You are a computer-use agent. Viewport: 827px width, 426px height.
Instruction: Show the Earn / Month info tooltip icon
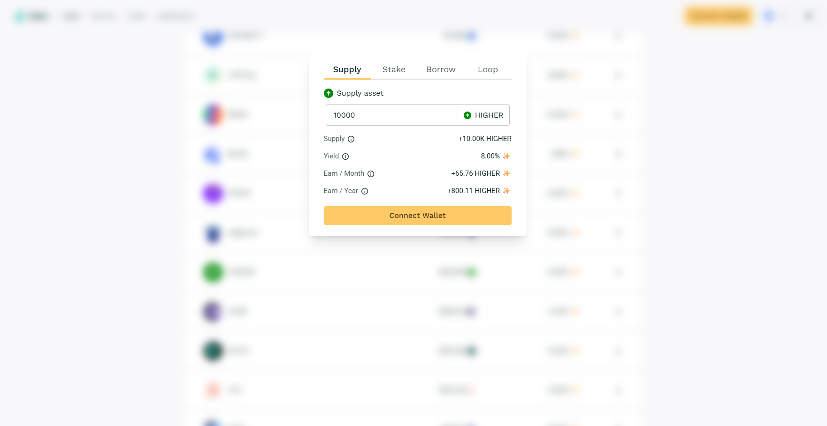[371, 174]
